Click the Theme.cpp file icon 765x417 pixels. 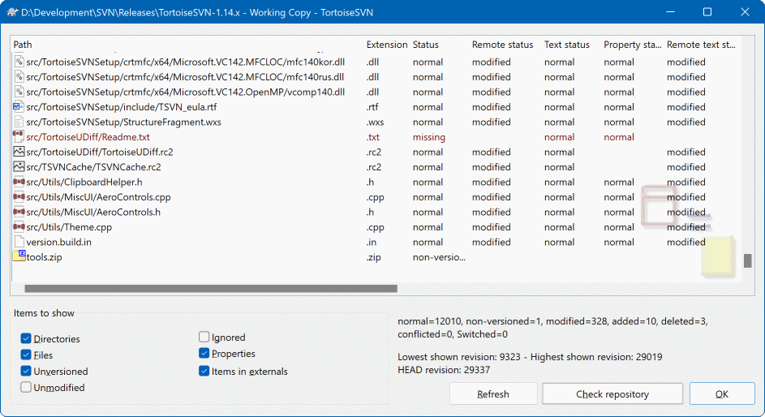[19, 227]
